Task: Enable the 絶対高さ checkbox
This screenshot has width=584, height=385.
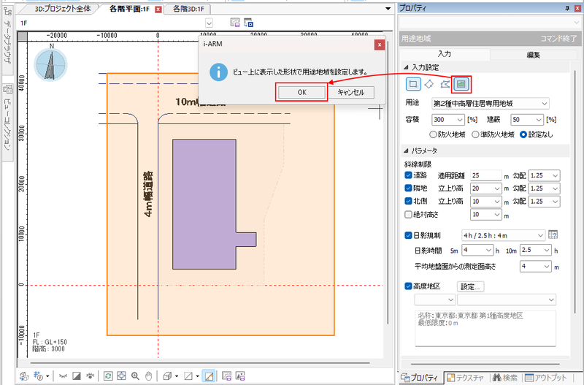Action: [408, 214]
